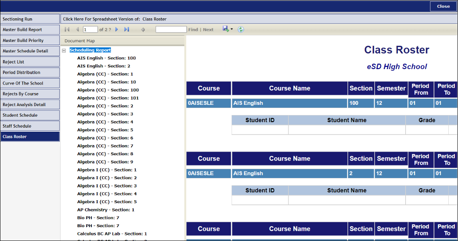Select Algebra (CC) - Section: 101
Viewport: 458px width, 241px height.
108,98
